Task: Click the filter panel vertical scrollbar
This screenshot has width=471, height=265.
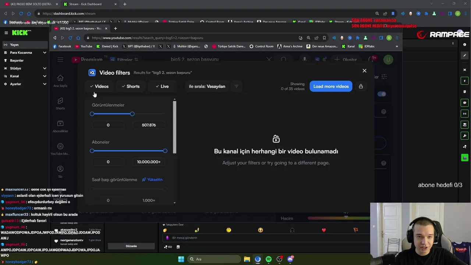Action: point(174,127)
